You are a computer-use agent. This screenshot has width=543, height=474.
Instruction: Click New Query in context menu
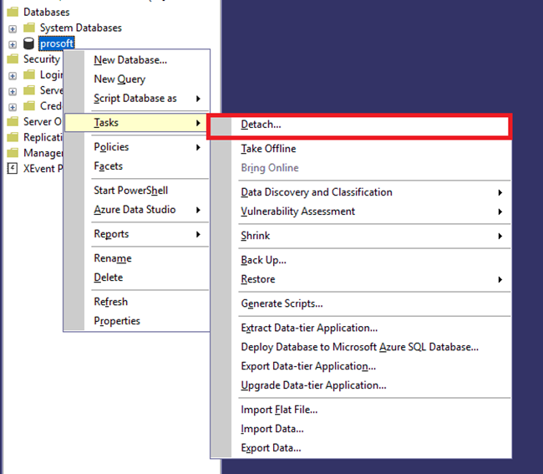[119, 79]
